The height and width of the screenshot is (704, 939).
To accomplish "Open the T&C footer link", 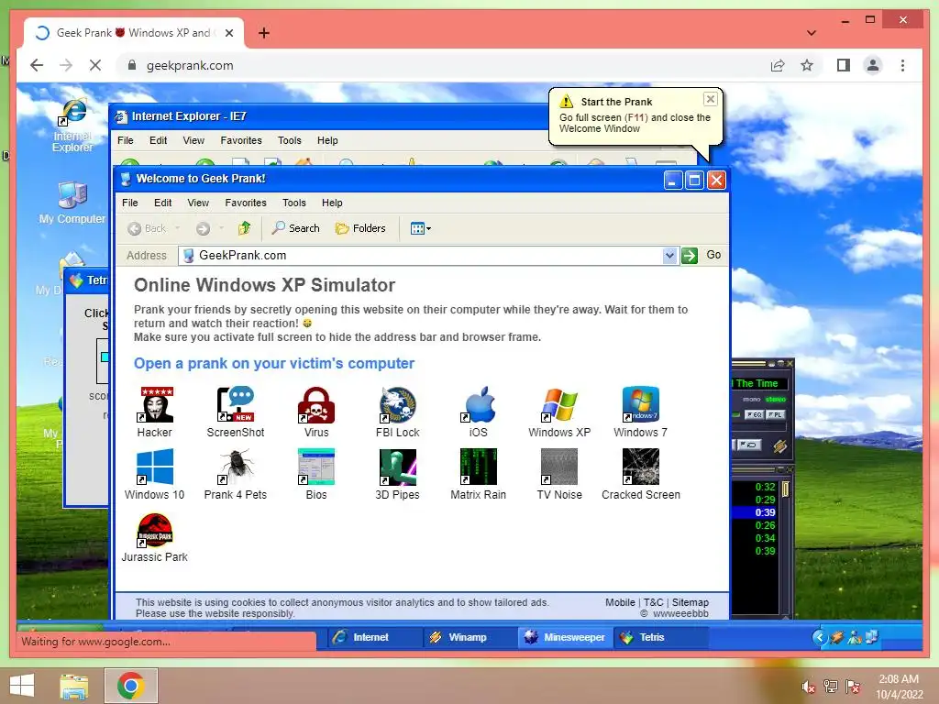I will [653, 603].
